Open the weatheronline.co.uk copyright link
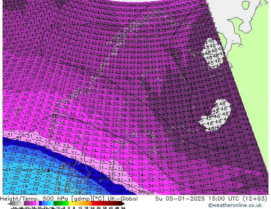271x209 pixels. (235, 205)
